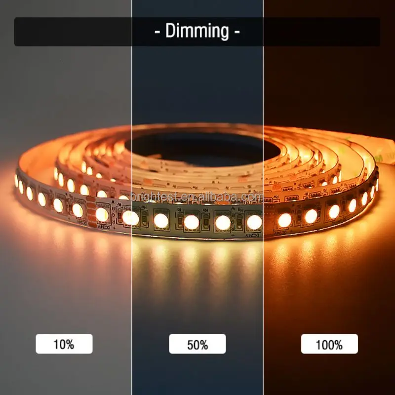Click the DC24V marking in the 50% section
Screen dimensions: 395x395
[x=254, y=236]
